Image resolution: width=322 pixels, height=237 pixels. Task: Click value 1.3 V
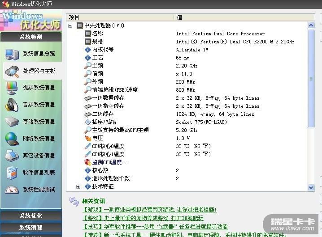[x=183, y=138]
